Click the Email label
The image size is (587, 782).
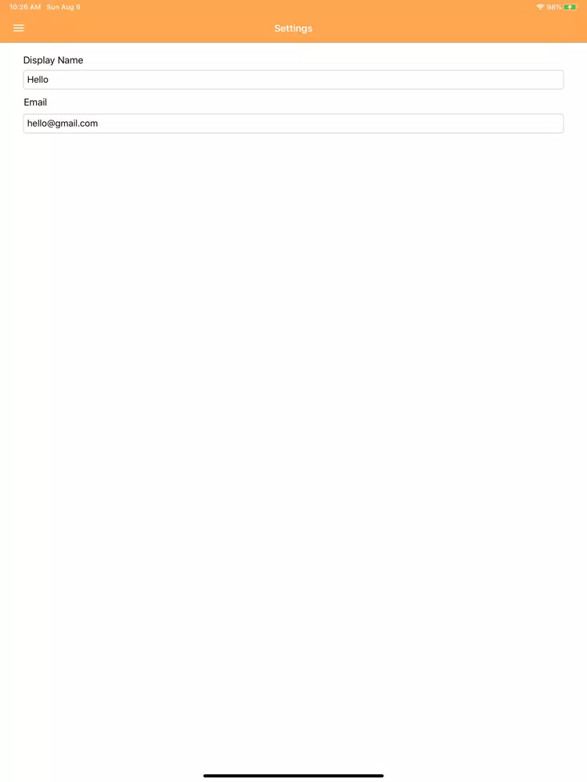(35, 102)
